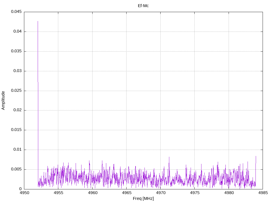Click the 4975 x-axis tick label
270x202 pixels.
coord(194,193)
